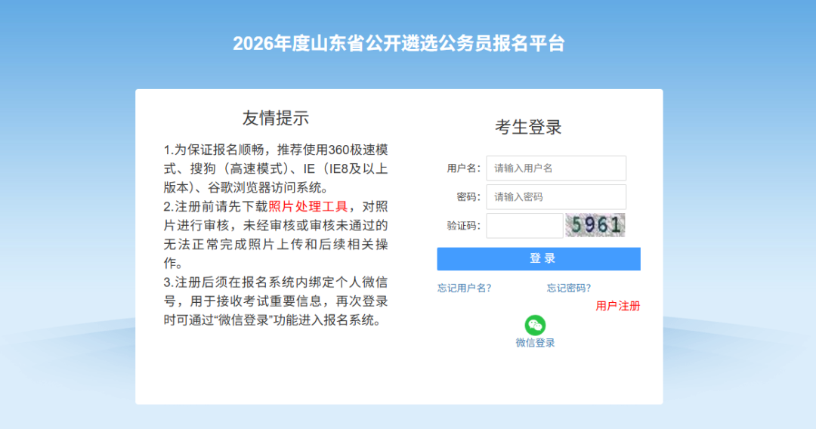This screenshot has width=816, height=429.
Task: Open the 忘记用户名? link
Action: click(464, 288)
